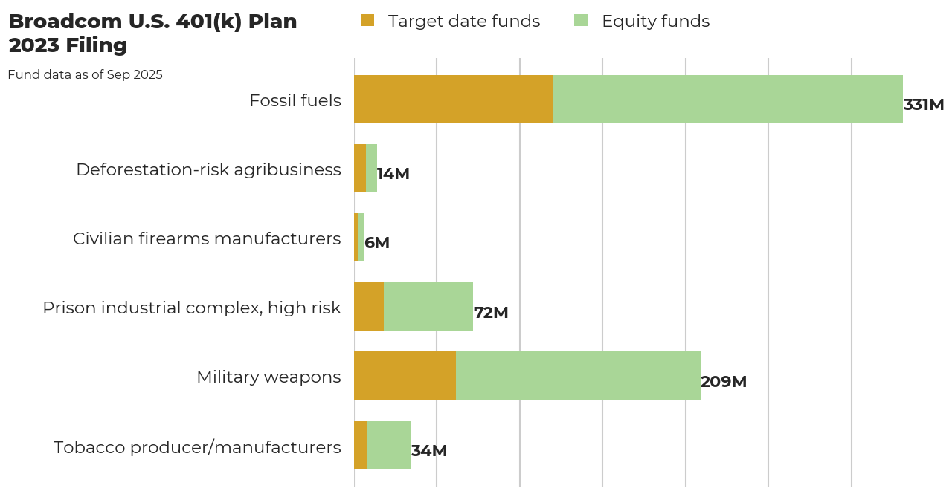Click the chart title 'Broadcom U.S. 401(k) Plan 2023 Filing'

click(x=152, y=33)
